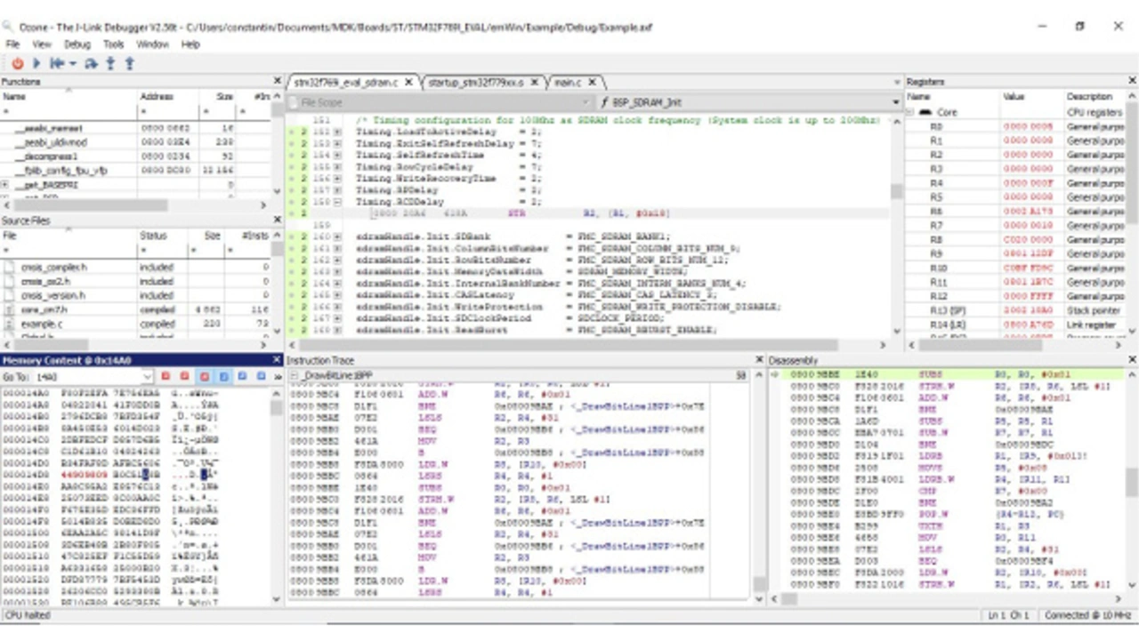Image resolution: width=1139 pixels, height=641 pixels.
Task: Click the Step Out toolbar icon
Action: point(129,63)
